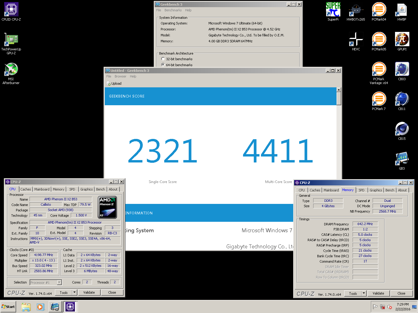The height and width of the screenshot is (313, 418).
Task: Open Bench tab in left CPU-Z
Action: [101, 189]
